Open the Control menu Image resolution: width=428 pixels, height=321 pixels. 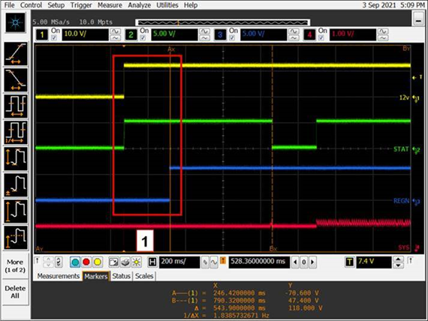31,5
